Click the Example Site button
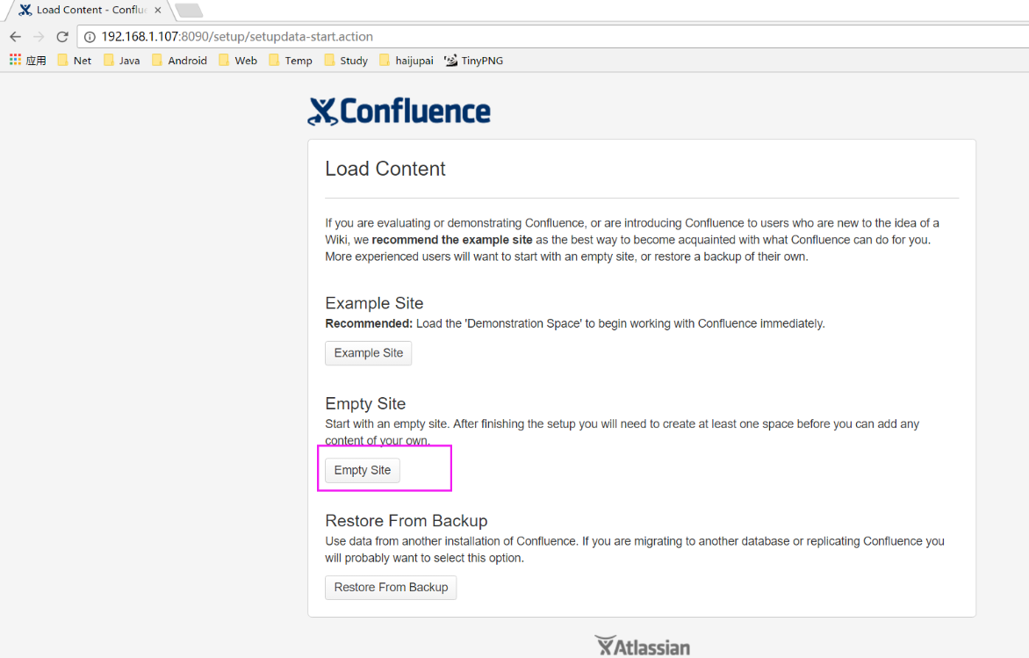The height and width of the screenshot is (658, 1029). 368,353
